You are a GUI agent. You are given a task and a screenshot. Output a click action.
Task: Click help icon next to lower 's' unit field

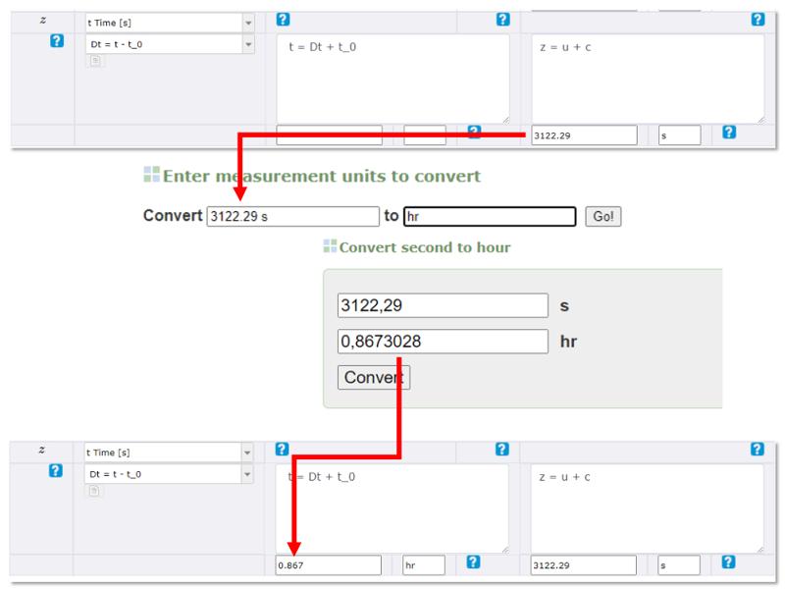(728, 562)
